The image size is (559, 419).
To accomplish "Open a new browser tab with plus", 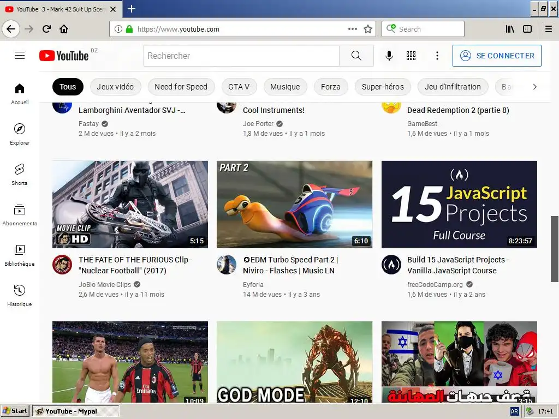I will click(131, 9).
